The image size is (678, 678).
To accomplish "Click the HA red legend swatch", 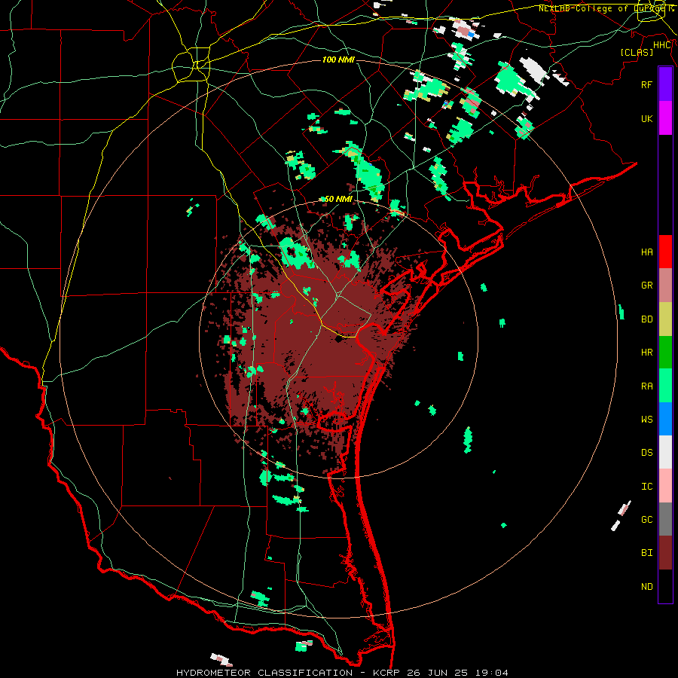I will [665, 252].
